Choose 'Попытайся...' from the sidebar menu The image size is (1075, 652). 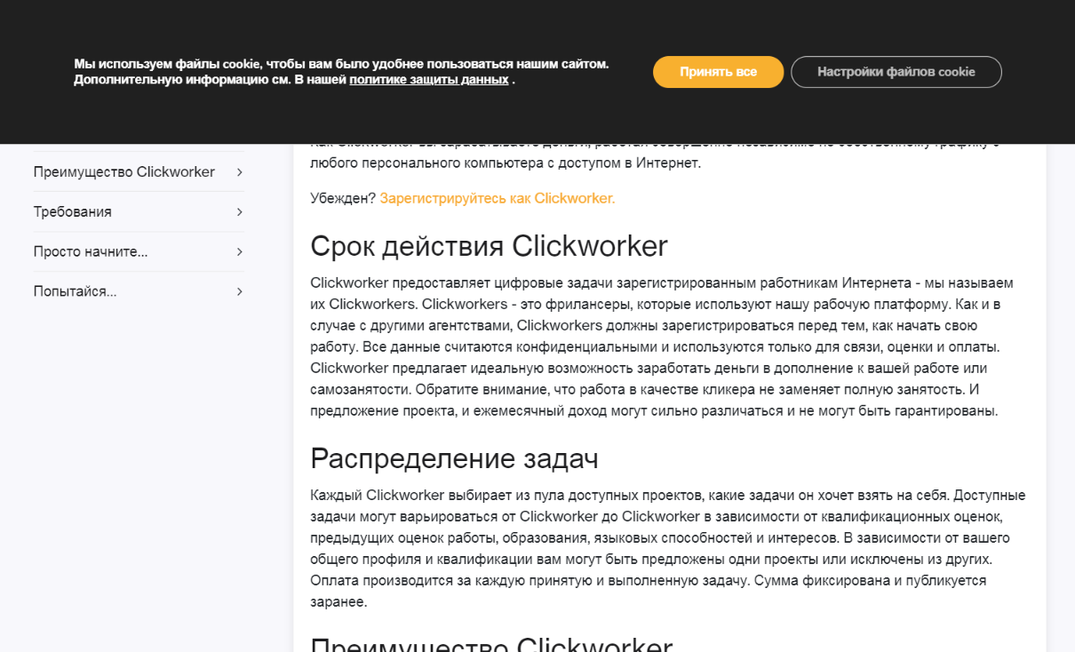pos(75,291)
